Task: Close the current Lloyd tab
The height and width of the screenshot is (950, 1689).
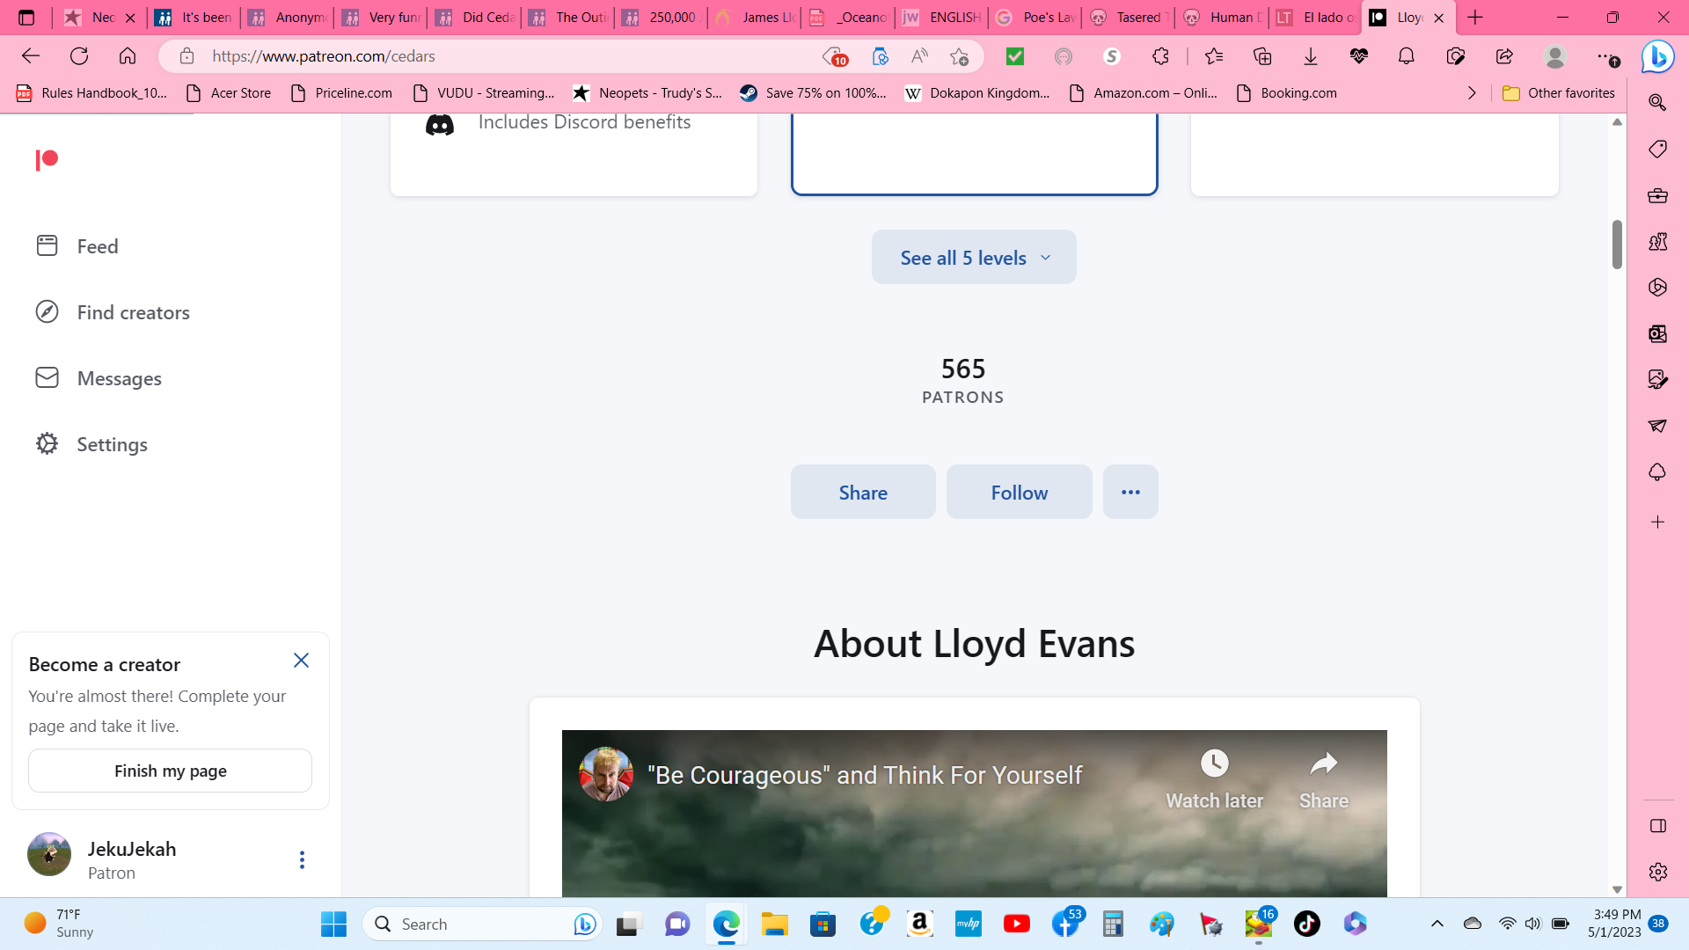Action: coord(1438,18)
